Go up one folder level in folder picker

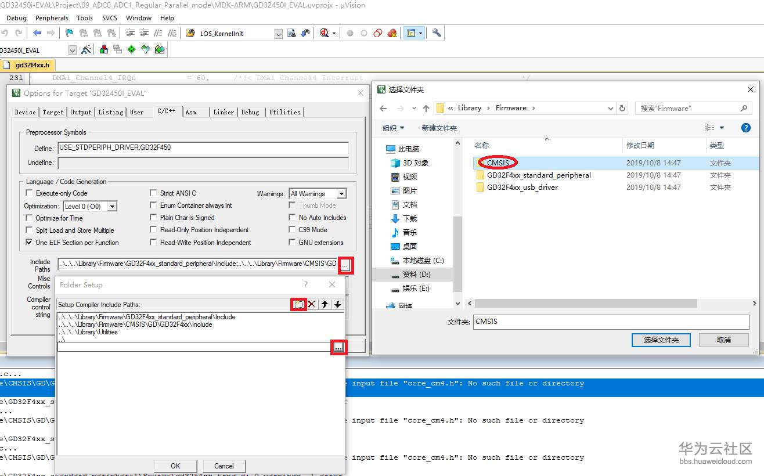point(426,108)
